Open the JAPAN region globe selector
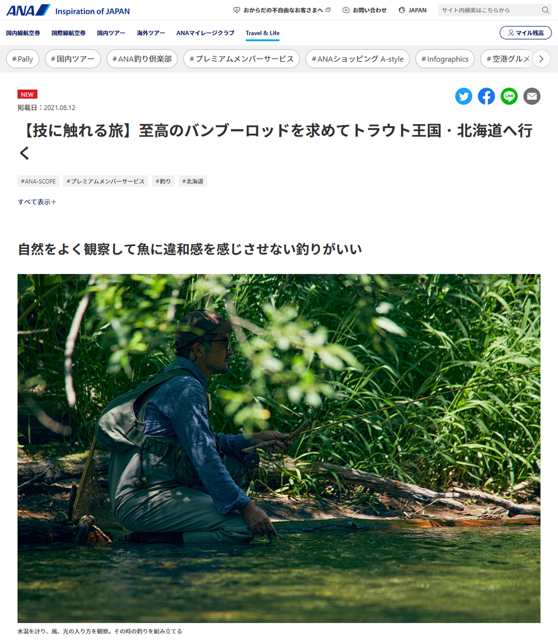The image size is (558, 641). pyautogui.click(x=412, y=10)
